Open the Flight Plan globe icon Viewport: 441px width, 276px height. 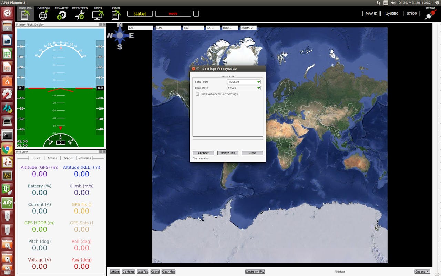(x=43, y=14)
